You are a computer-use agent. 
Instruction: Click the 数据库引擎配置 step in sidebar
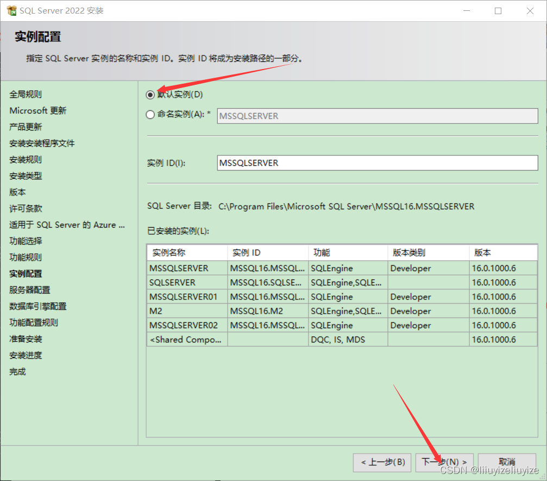(x=37, y=306)
